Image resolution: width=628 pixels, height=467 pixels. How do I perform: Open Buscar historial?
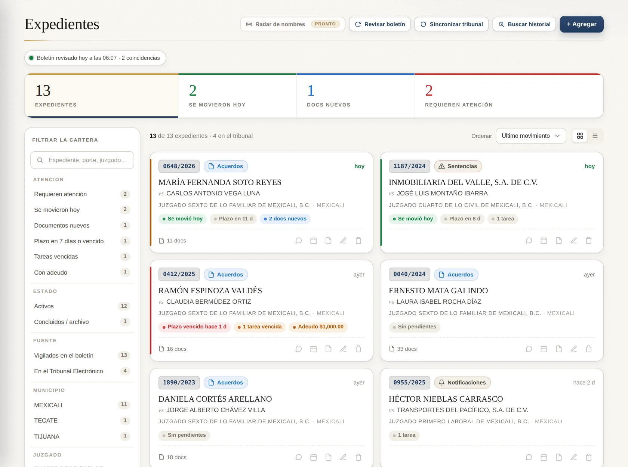click(x=524, y=24)
